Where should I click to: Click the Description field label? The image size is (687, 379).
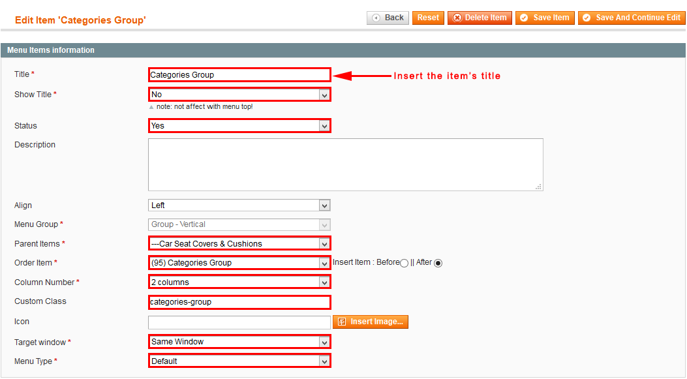coord(35,145)
